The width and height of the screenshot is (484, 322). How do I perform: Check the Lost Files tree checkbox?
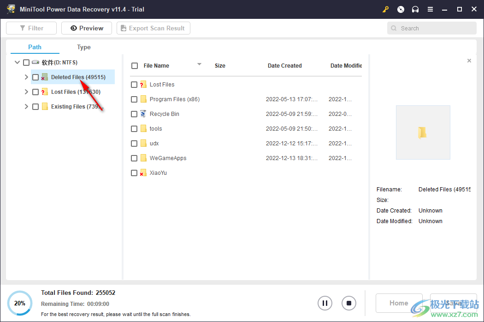tap(35, 92)
